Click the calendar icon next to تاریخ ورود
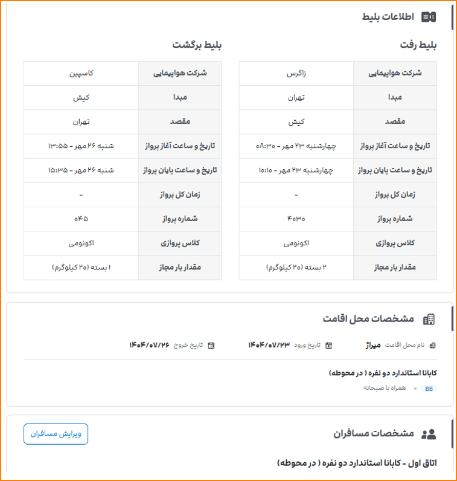Viewport: 457px width, 481px height. tap(328, 345)
